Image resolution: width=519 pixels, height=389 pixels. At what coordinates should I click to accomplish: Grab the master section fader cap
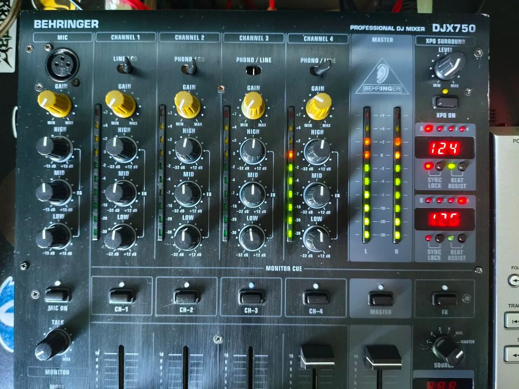pyautogui.click(x=383, y=357)
